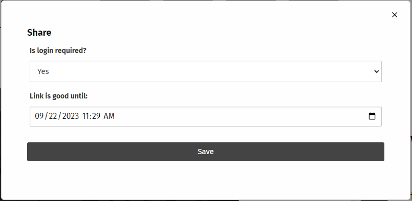Click the slash between day and year
The height and width of the screenshot is (201, 412).
point(60,116)
